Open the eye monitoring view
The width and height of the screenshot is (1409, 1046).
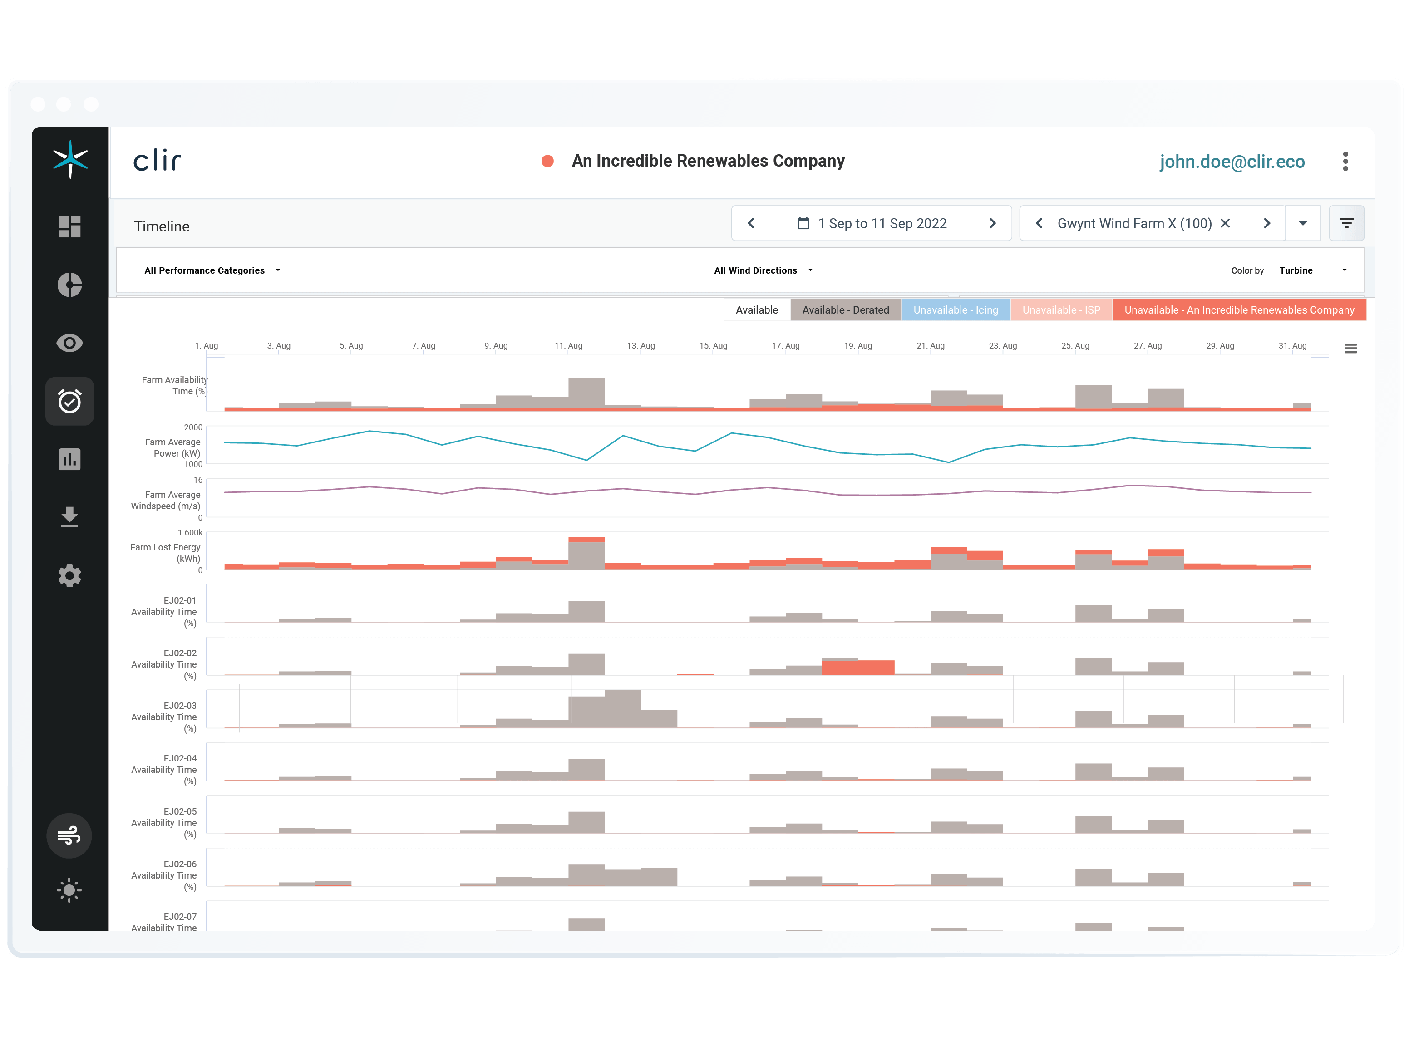coord(69,343)
